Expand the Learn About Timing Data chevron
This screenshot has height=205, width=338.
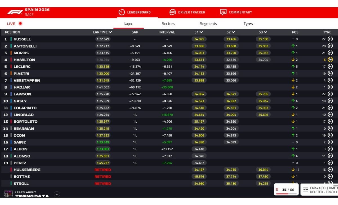click(57, 194)
